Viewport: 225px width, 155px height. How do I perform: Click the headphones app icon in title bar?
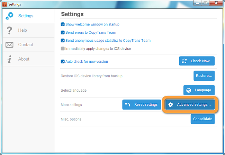click(4, 4)
